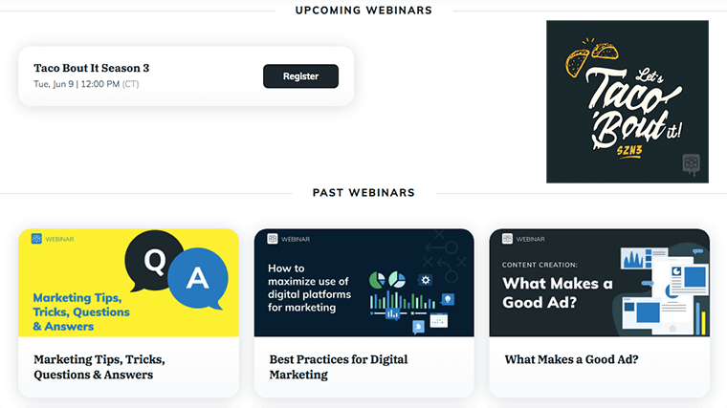Click the How to maximize use thumbnail text

click(309, 288)
